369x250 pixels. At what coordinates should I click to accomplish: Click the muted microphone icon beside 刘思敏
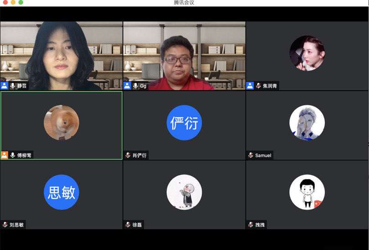(5, 224)
